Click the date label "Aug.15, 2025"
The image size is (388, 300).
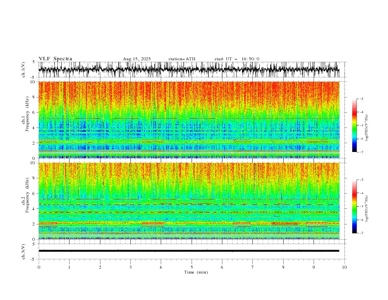pyautogui.click(x=137, y=59)
